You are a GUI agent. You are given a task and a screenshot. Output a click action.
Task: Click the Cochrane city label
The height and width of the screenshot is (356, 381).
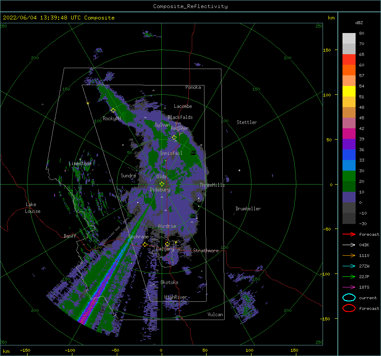pyautogui.click(x=138, y=237)
